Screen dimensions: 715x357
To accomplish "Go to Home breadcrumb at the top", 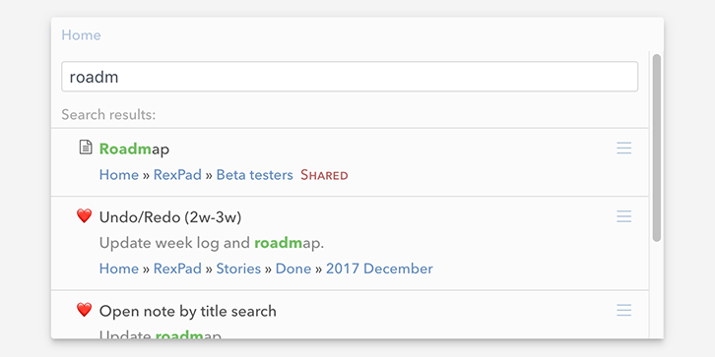I will [x=81, y=35].
